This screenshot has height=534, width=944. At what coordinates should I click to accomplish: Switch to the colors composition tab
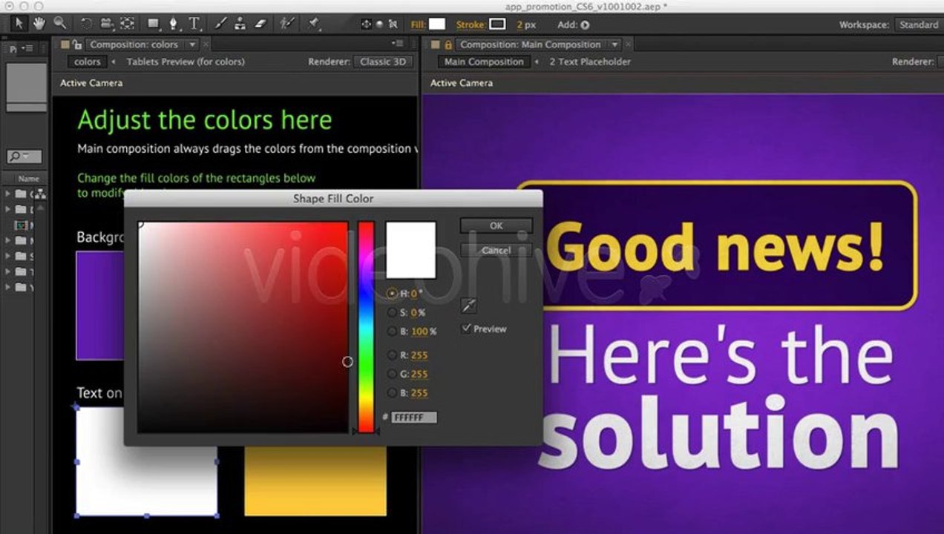[88, 62]
